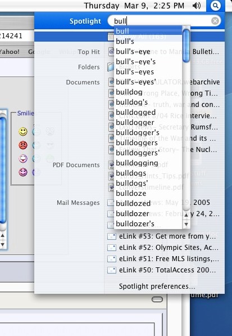Screen dimensions: 232x336
Task: Pick the "bull's-eyes" suggestion
Action: click(148, 72)
